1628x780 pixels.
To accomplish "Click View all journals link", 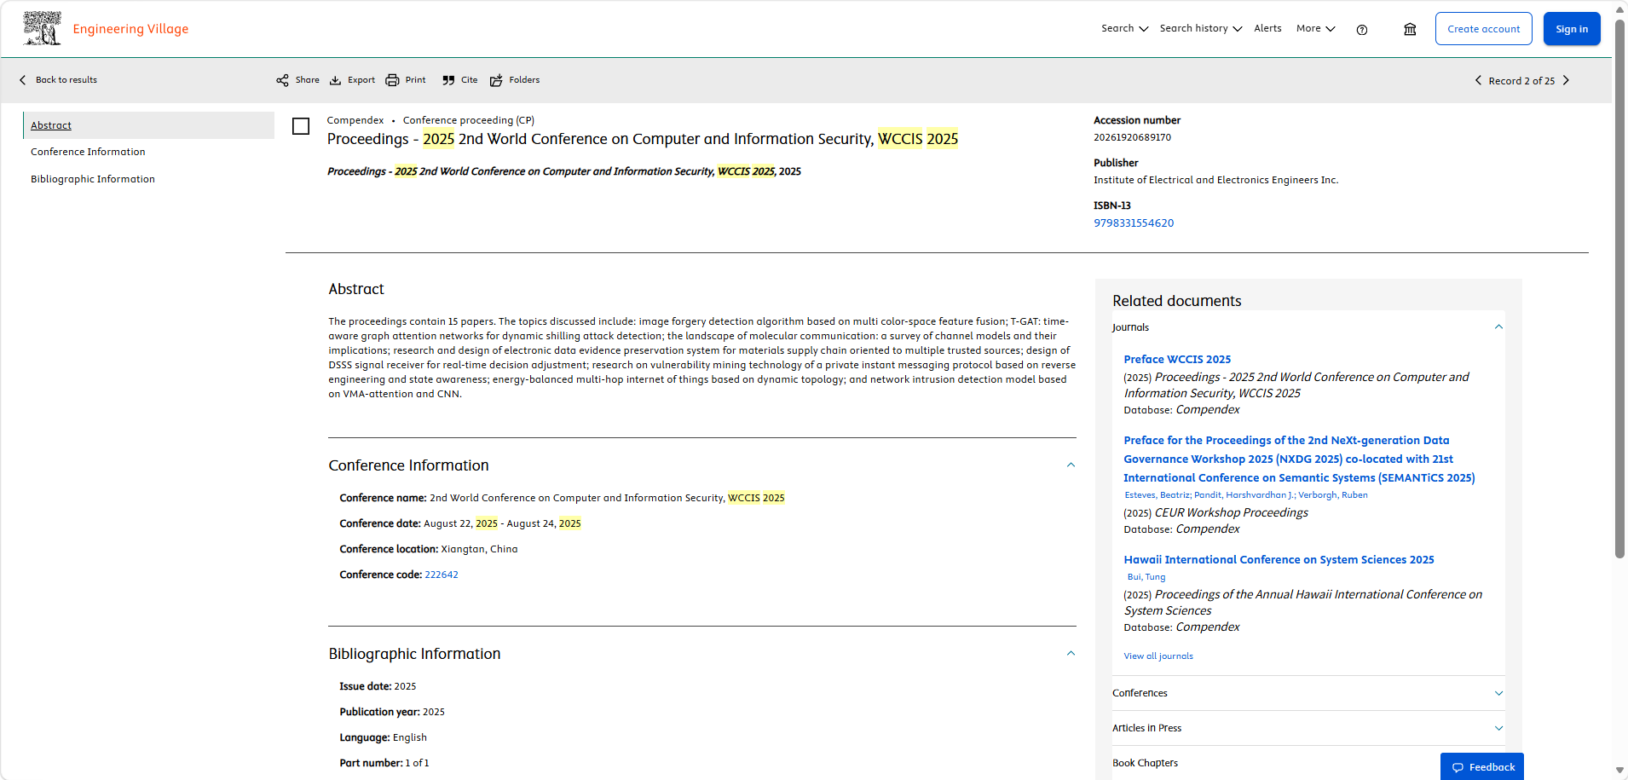I will pyautogui.click(x=1158, y=656).
